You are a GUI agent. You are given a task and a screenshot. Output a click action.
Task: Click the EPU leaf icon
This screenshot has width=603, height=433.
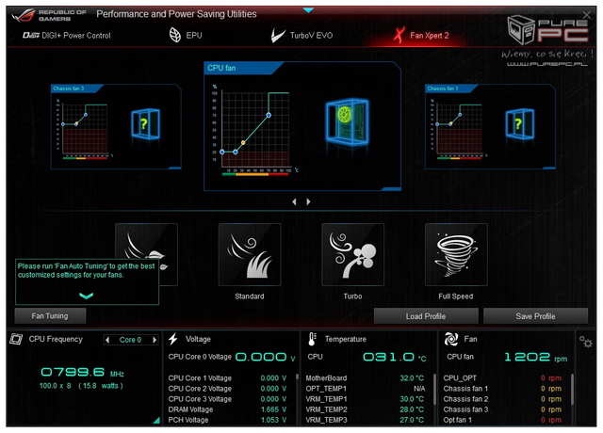coord(175,35)
